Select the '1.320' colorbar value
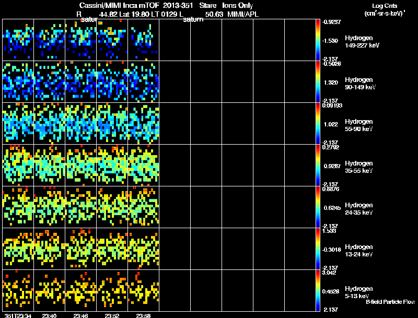Viewport: 418px width, 318px height. click(x=331, y=83)
